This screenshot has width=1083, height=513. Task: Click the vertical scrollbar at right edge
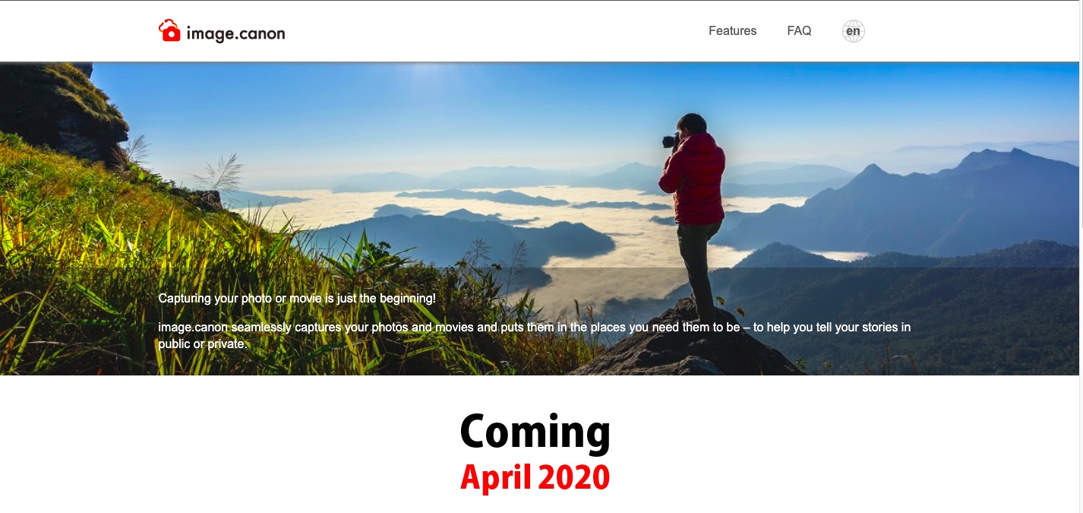1081,256
